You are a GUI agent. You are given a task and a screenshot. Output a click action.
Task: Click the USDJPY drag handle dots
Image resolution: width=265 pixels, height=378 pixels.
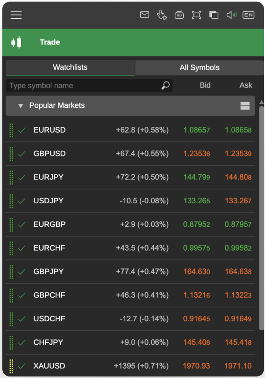click(x=11, y=201)
